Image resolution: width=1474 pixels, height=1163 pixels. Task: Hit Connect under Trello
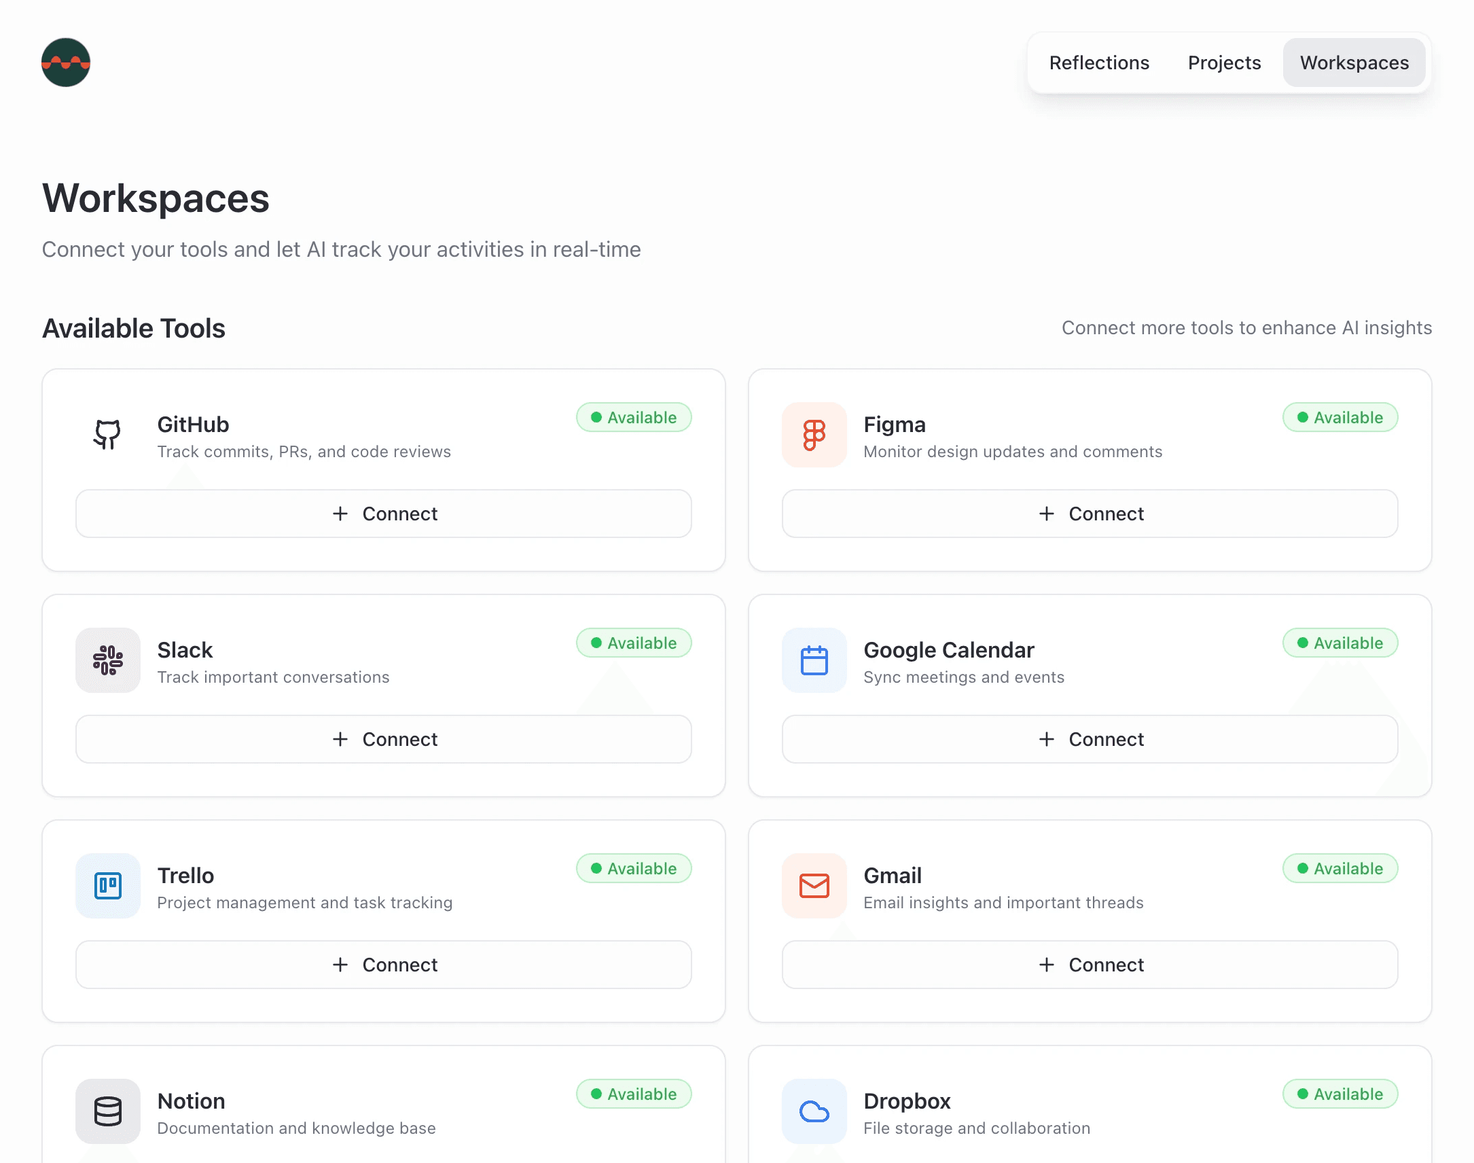383,964
